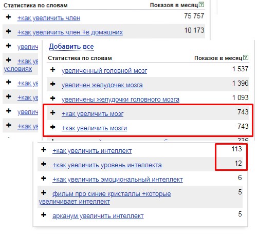The height and width of the screenshot is (237, 275).
Task: Open 'арканум увеличить интеллект' link
Action: 98,216
